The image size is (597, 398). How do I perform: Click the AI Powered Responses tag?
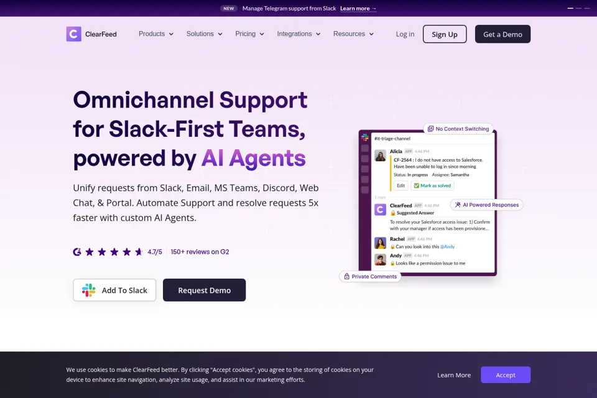click(486, 205)
